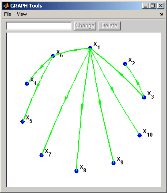
Task: Click the arrowhead on the X1-to-X10 edge
Action: 112,90
